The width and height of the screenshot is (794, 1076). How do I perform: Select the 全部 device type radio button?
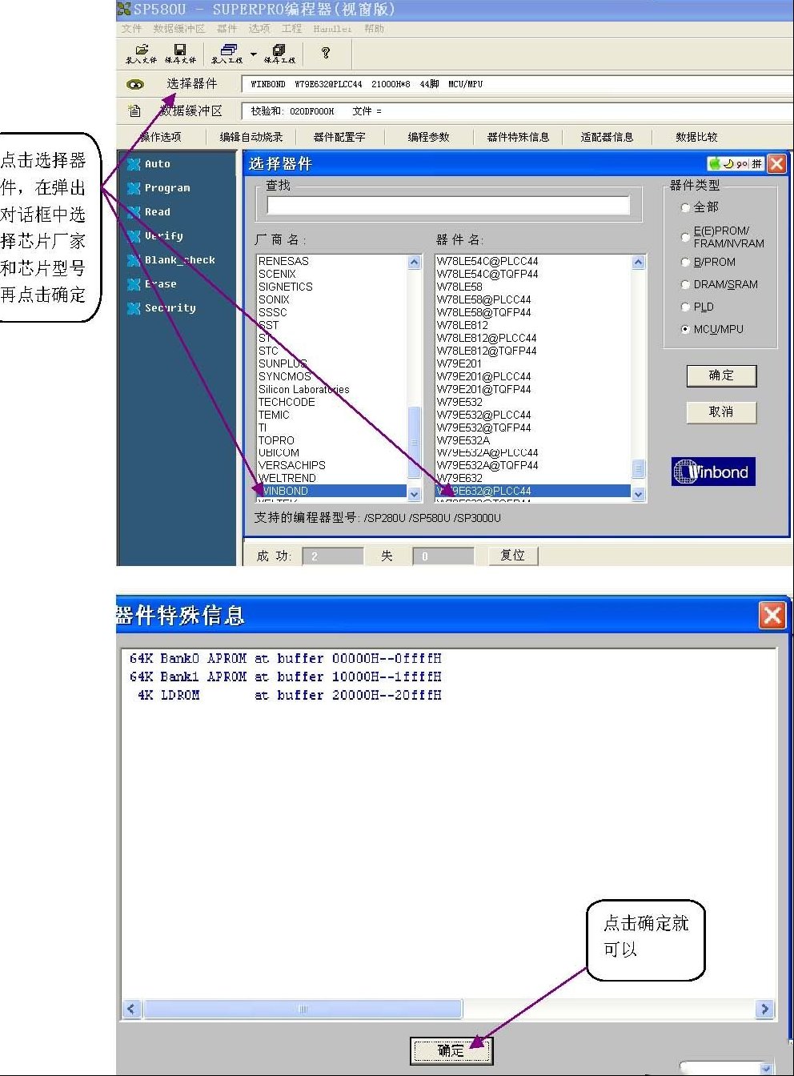685,207
